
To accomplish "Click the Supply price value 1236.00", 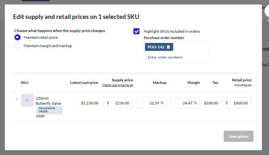I will (x=122, y=103).
